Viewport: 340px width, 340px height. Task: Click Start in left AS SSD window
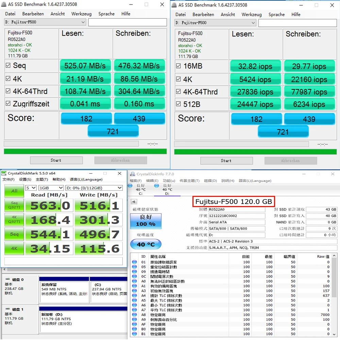tap(56, 160)
